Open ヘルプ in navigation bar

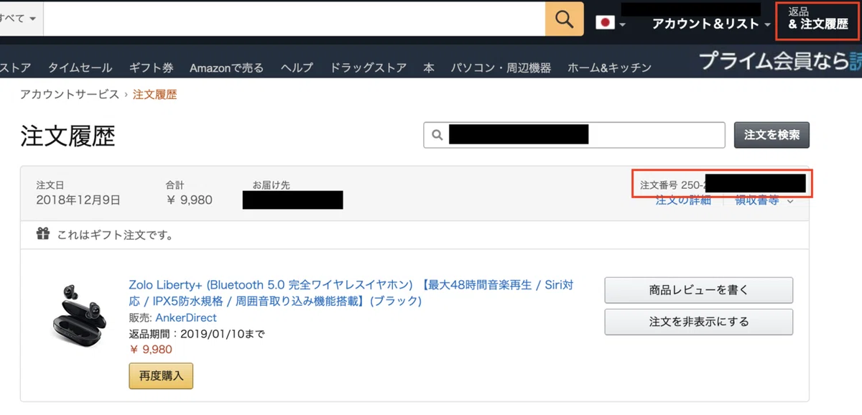(x=297, y=67)
